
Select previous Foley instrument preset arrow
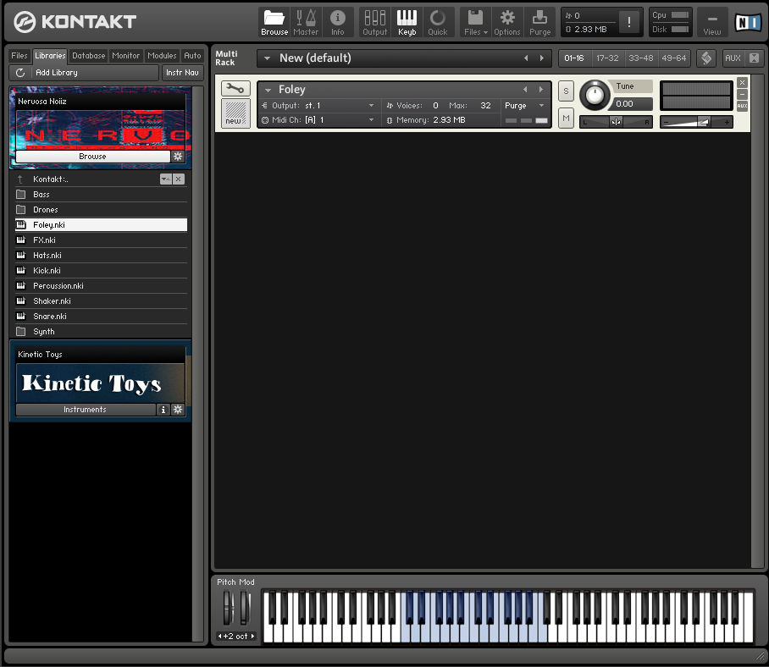click(525, 89)
